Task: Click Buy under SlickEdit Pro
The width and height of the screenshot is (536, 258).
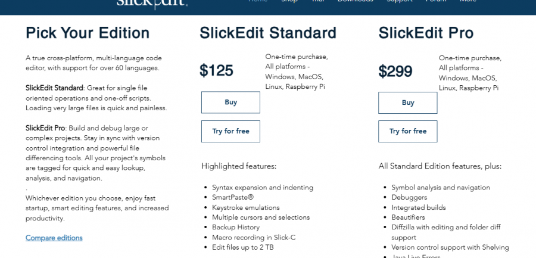Action: point(408,103)
